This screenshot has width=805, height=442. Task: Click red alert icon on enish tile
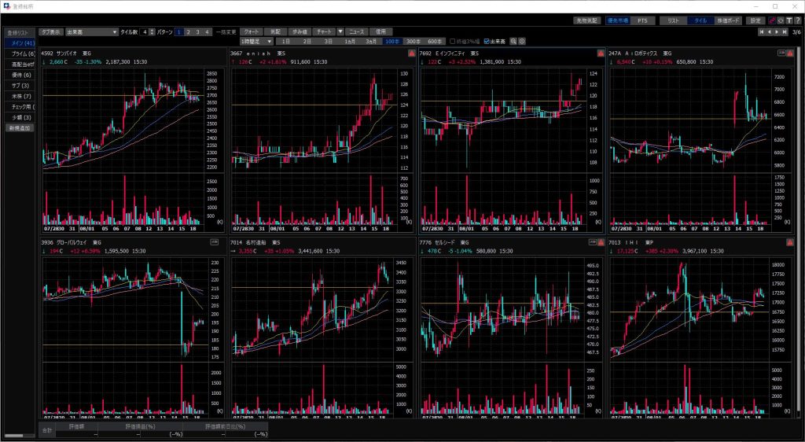coord(411,53)
